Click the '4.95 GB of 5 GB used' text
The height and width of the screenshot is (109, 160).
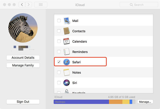pos(121,97)
